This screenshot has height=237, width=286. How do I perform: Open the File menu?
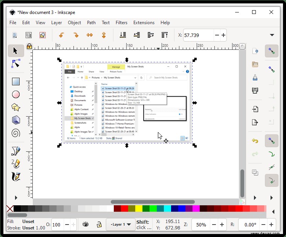tap(13, 23)
